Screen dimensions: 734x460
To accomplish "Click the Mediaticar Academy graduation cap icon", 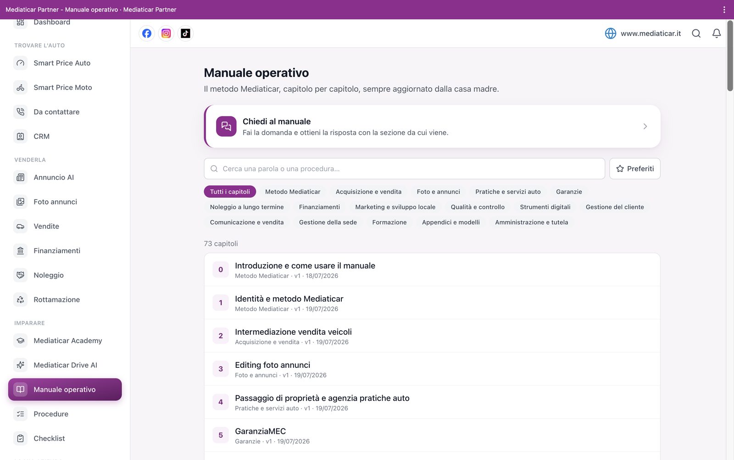I will click(x=21, y=341).
